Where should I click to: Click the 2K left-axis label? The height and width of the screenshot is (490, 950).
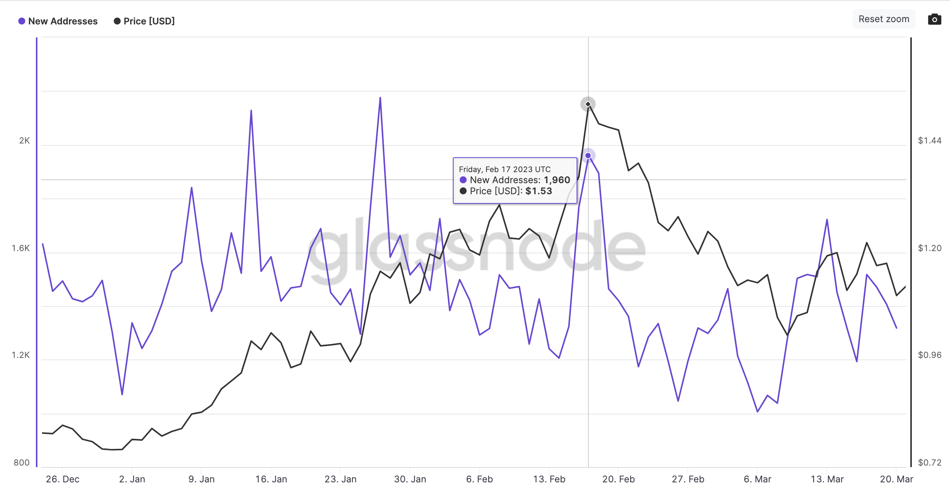[24, 141]
